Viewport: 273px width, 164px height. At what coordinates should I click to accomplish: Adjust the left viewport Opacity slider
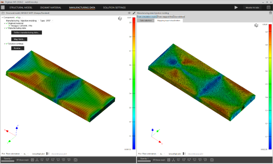(x=8, y=161)
